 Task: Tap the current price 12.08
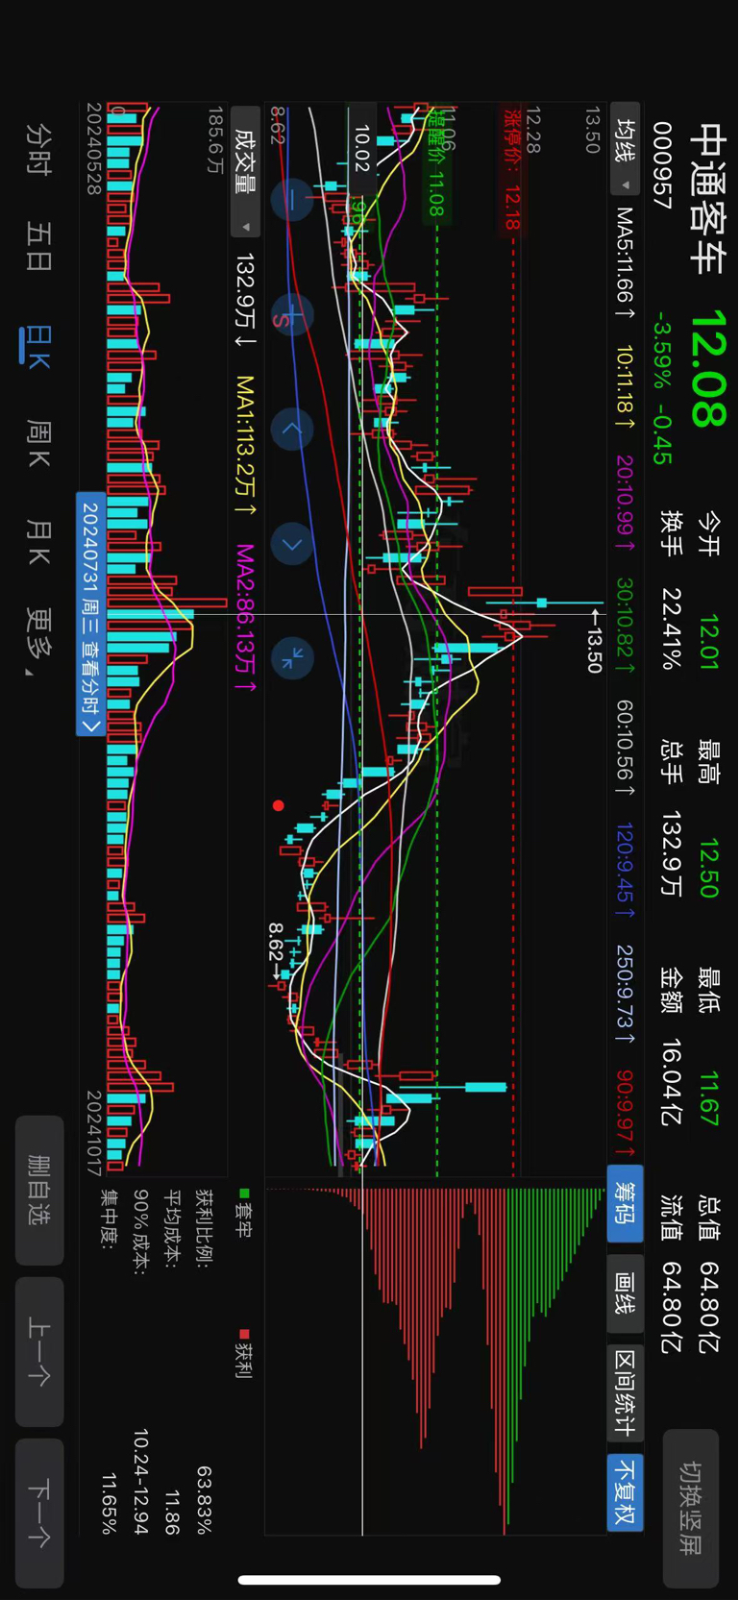coord(709,369)
